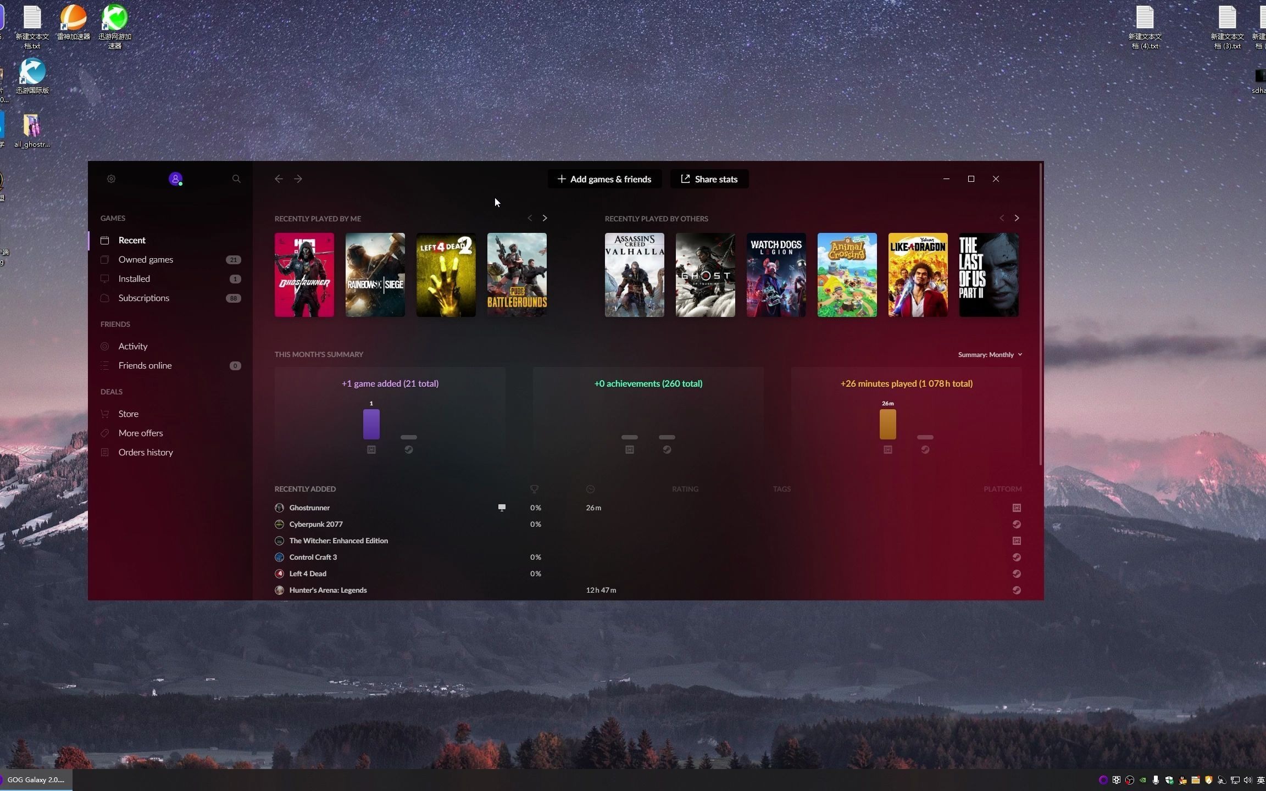
Task: Open Assassin's Creed Valhalla cover
Action: 635,275
